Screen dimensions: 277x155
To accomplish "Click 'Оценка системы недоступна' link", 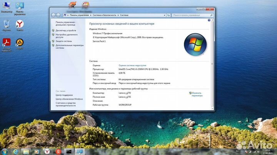I will 132,65.
